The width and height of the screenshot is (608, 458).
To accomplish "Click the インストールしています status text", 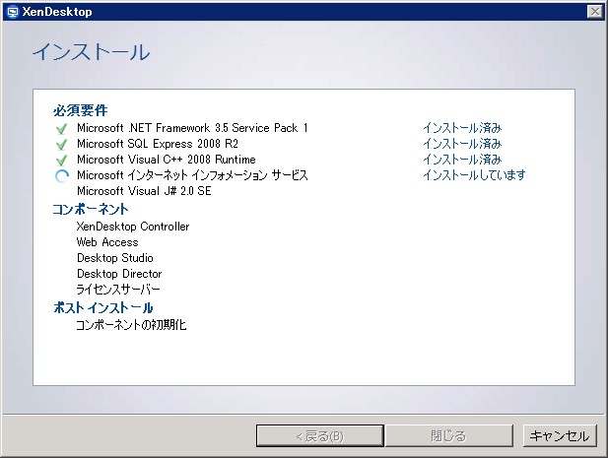I will click(474, 175).
